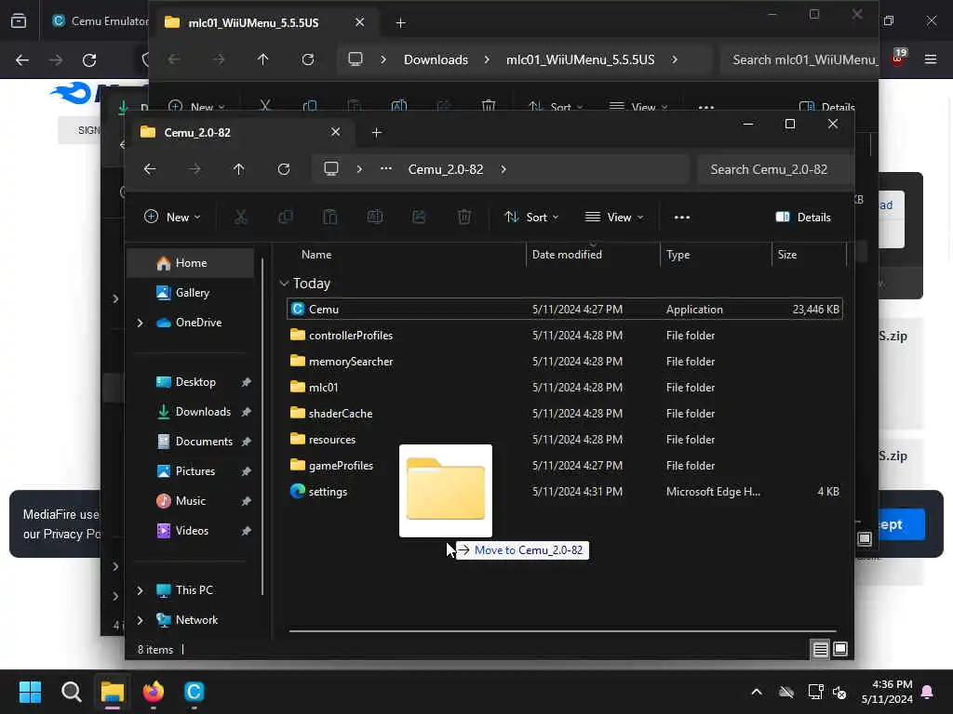The height and width of the screenshot is (714, 953).
Task: Click the Paste icon in Cemu_2.0-82 toolbar
Action: [x=330, y=217]
